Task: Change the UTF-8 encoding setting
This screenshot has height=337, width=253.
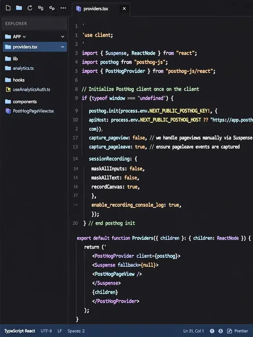Action: pyautogui.click(x=46, y=331)
